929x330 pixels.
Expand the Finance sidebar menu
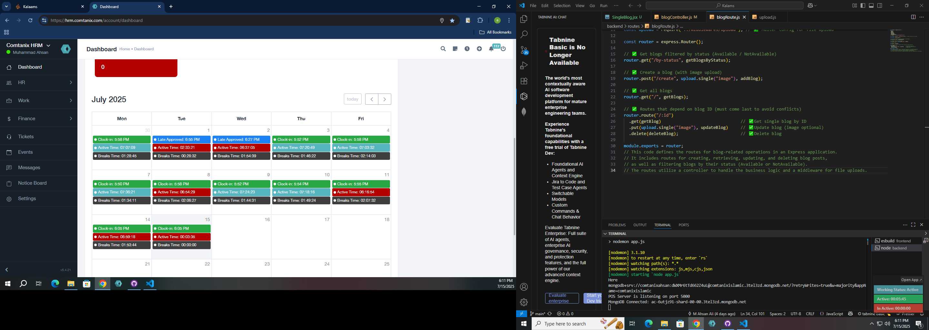39,119
